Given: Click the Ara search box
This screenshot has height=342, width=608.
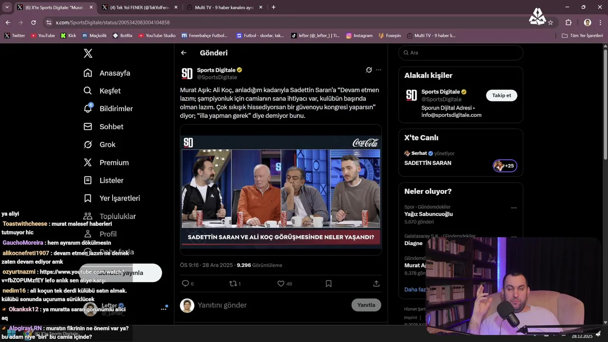Looking at the screenshot, I should point(461,53).
